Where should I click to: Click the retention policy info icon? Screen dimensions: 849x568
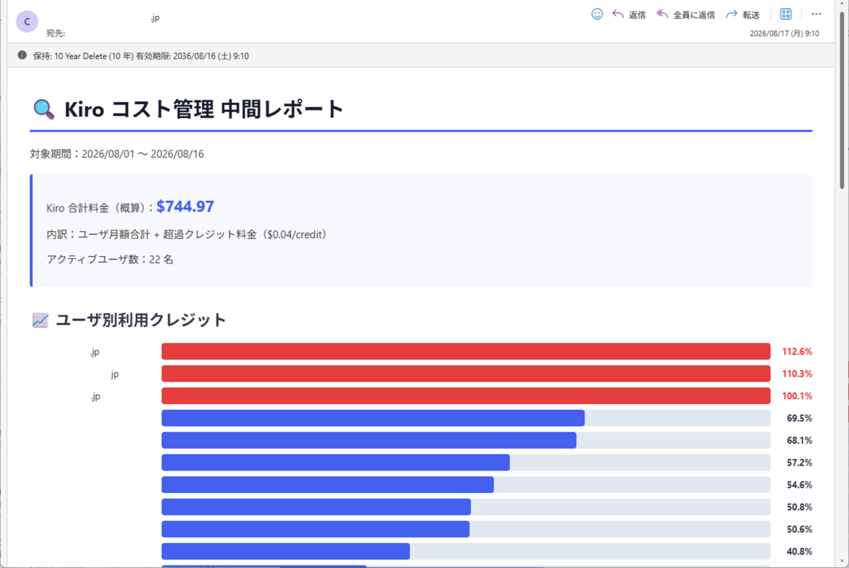[22, 55]
